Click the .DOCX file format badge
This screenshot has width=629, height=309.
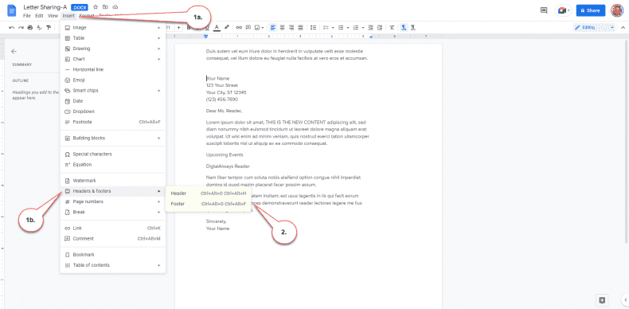(80, 7)
